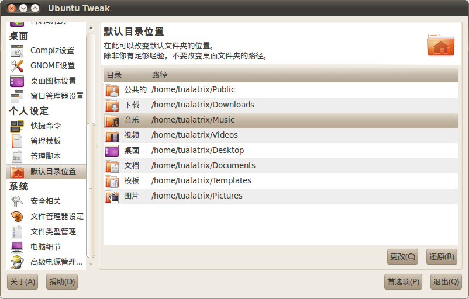Select 窗口管理器设置 sidebar entry
The width and height of the screenshot is (469, 299).
pyautogui.click(x=57, y=96)
